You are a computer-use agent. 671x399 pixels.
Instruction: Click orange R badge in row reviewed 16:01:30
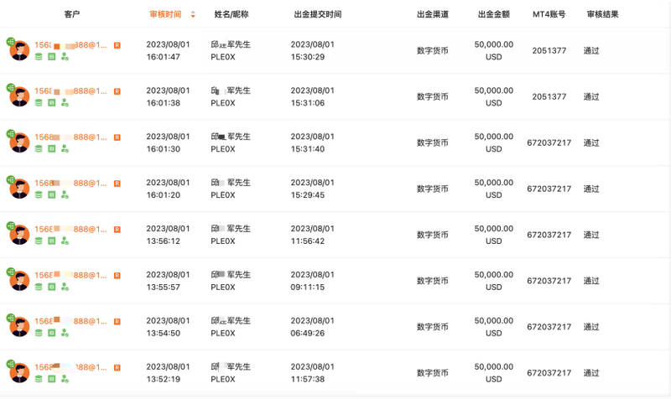(117, 137)
